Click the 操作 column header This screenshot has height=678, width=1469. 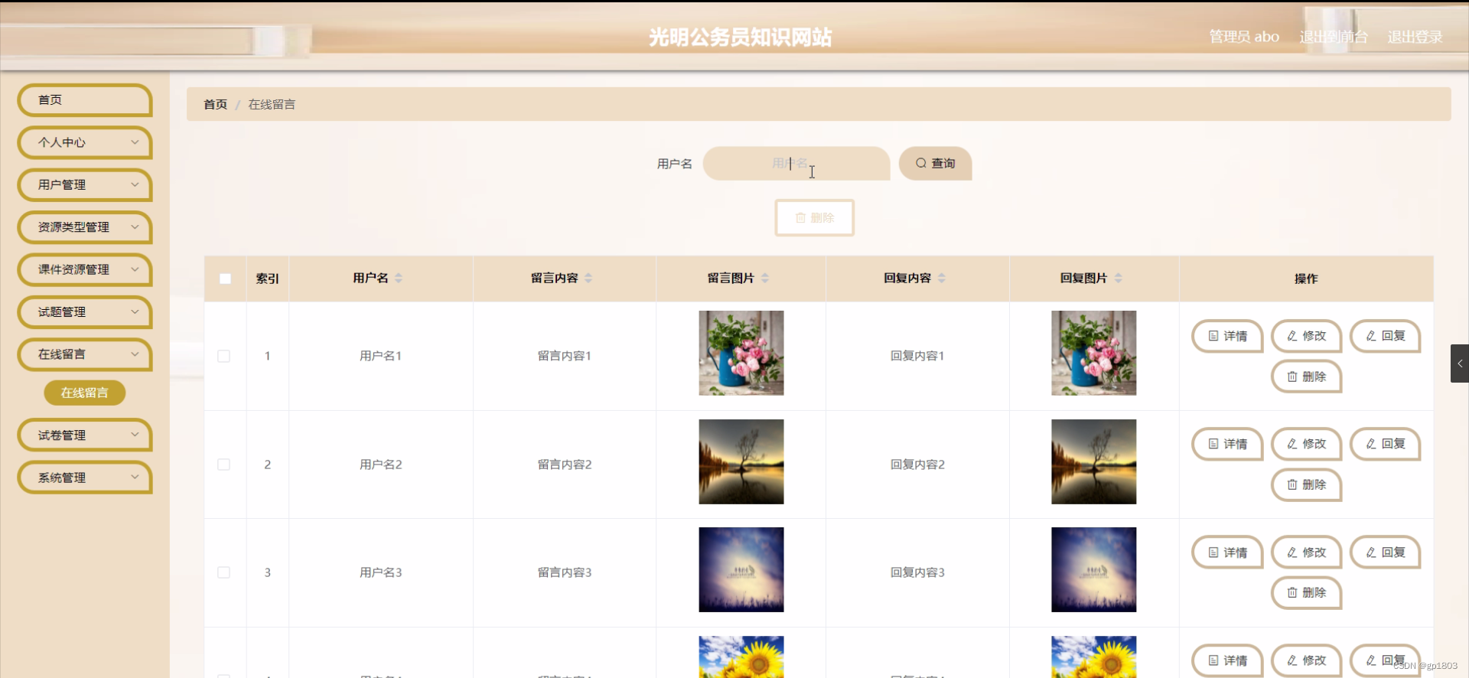1306,279
